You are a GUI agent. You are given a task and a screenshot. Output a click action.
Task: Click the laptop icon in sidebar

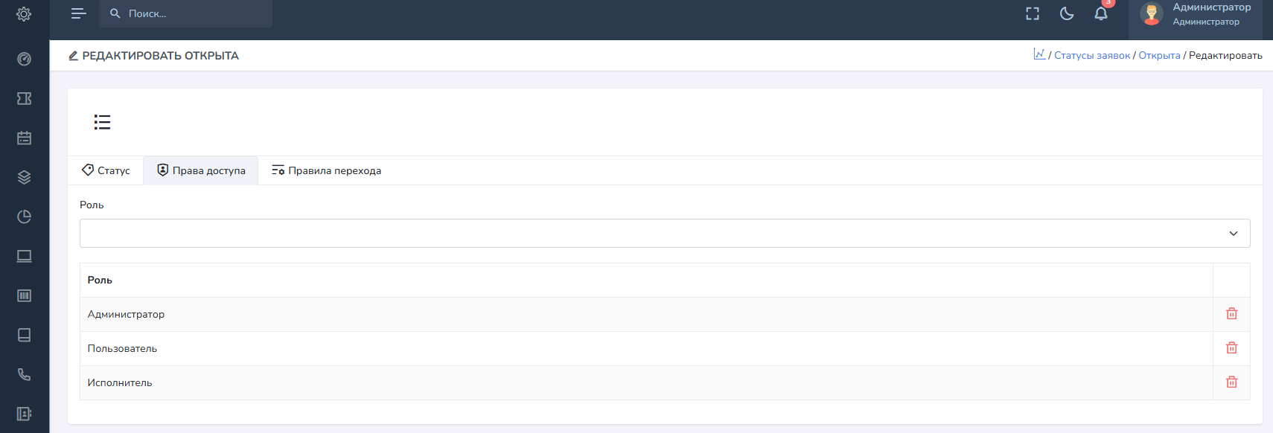click(24, 256)
